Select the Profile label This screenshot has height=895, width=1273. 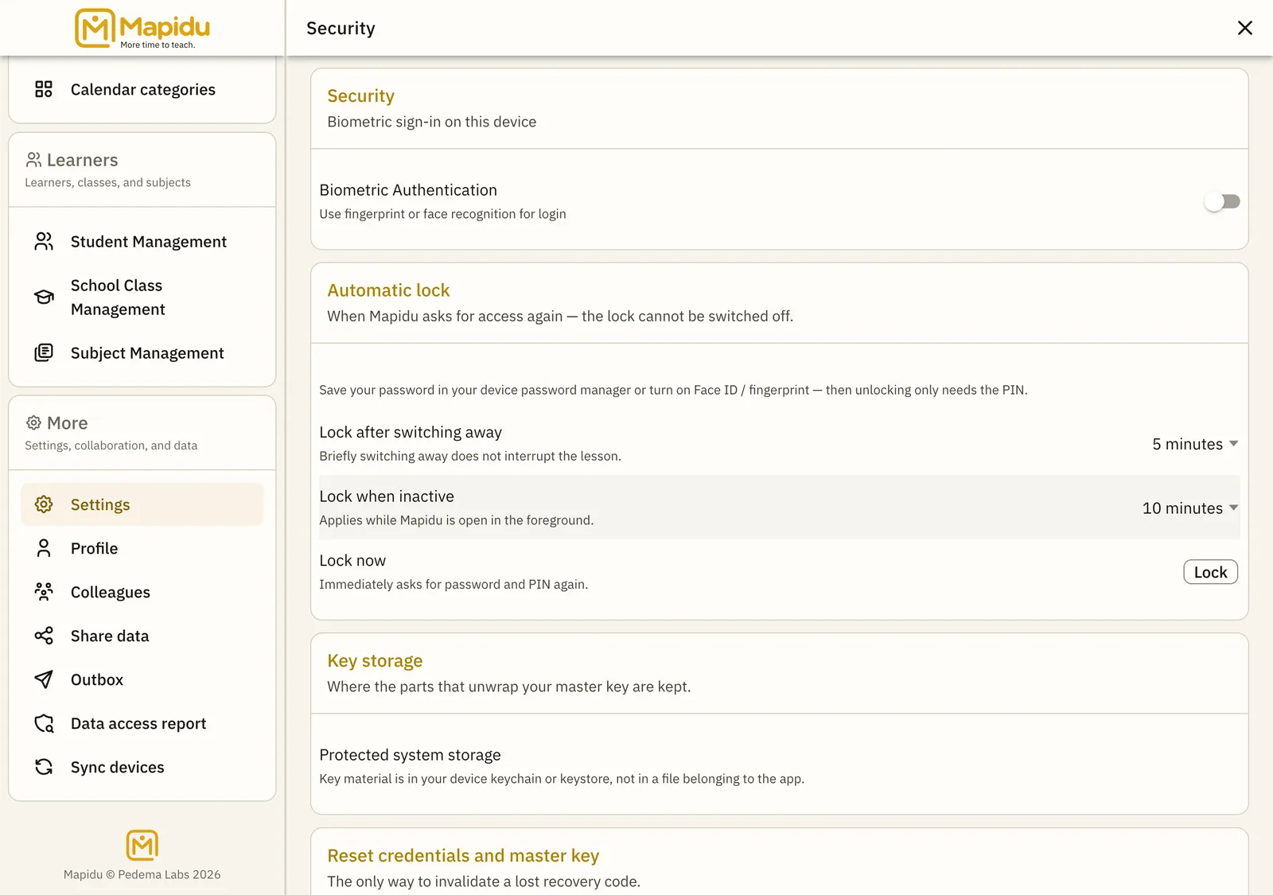coord(94,548)
